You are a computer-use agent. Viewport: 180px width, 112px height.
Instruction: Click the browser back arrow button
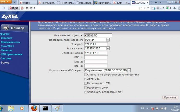[x=15, y=3]
